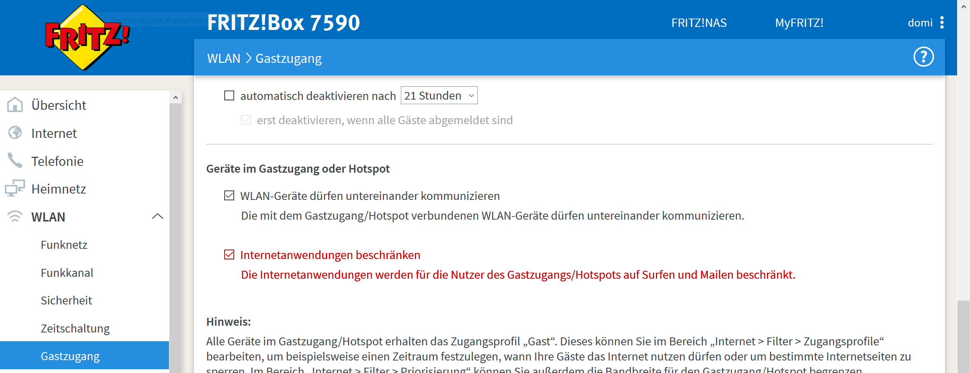The width and height of the screenshot is (970, 373).
Task: Enable automatisch deaktivieren nach checkbox
Action: pyautogui.click(x=229, y=95)
